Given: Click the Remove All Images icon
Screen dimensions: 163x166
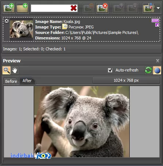Looking at the screenshot, I should tap(102, 8).
